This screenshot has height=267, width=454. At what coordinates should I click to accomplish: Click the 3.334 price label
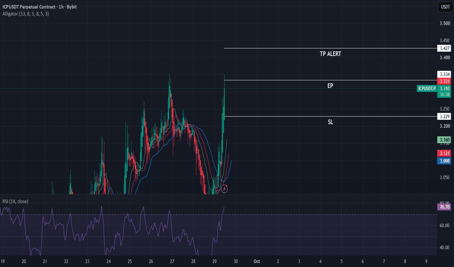tap(444, 74)
